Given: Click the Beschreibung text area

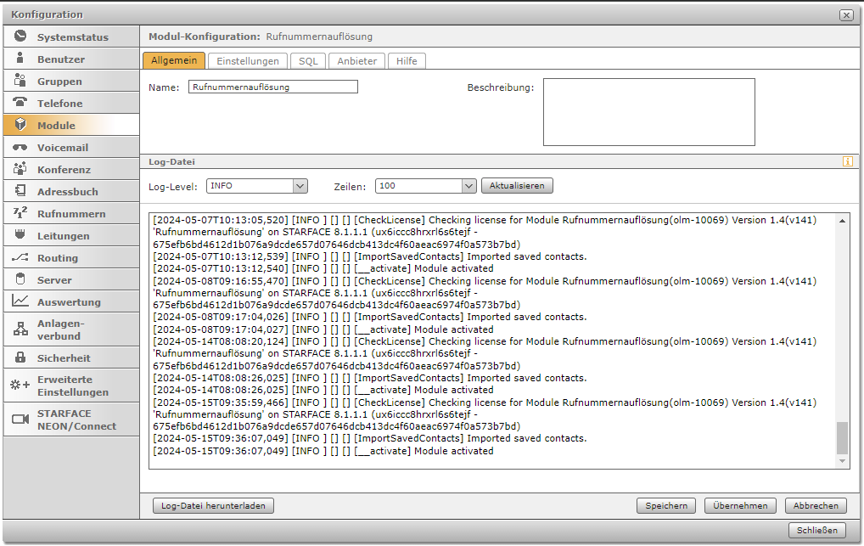Looking at the screenshot, I should 648,112.
